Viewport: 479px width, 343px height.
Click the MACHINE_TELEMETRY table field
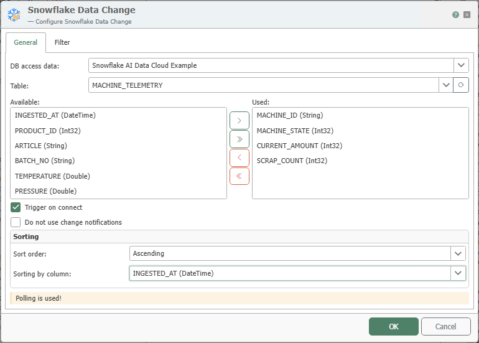264,85
